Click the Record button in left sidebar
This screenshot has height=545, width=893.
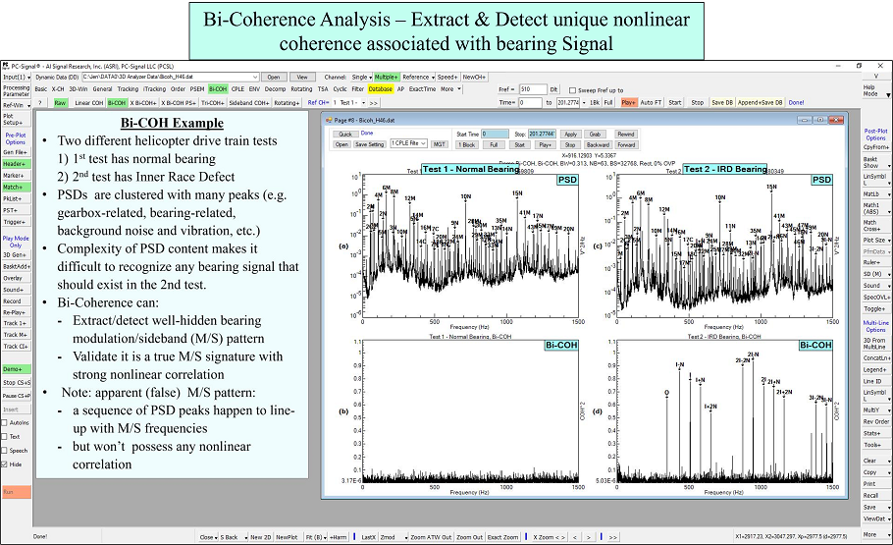pyautogui.click(x=14, y=301)
